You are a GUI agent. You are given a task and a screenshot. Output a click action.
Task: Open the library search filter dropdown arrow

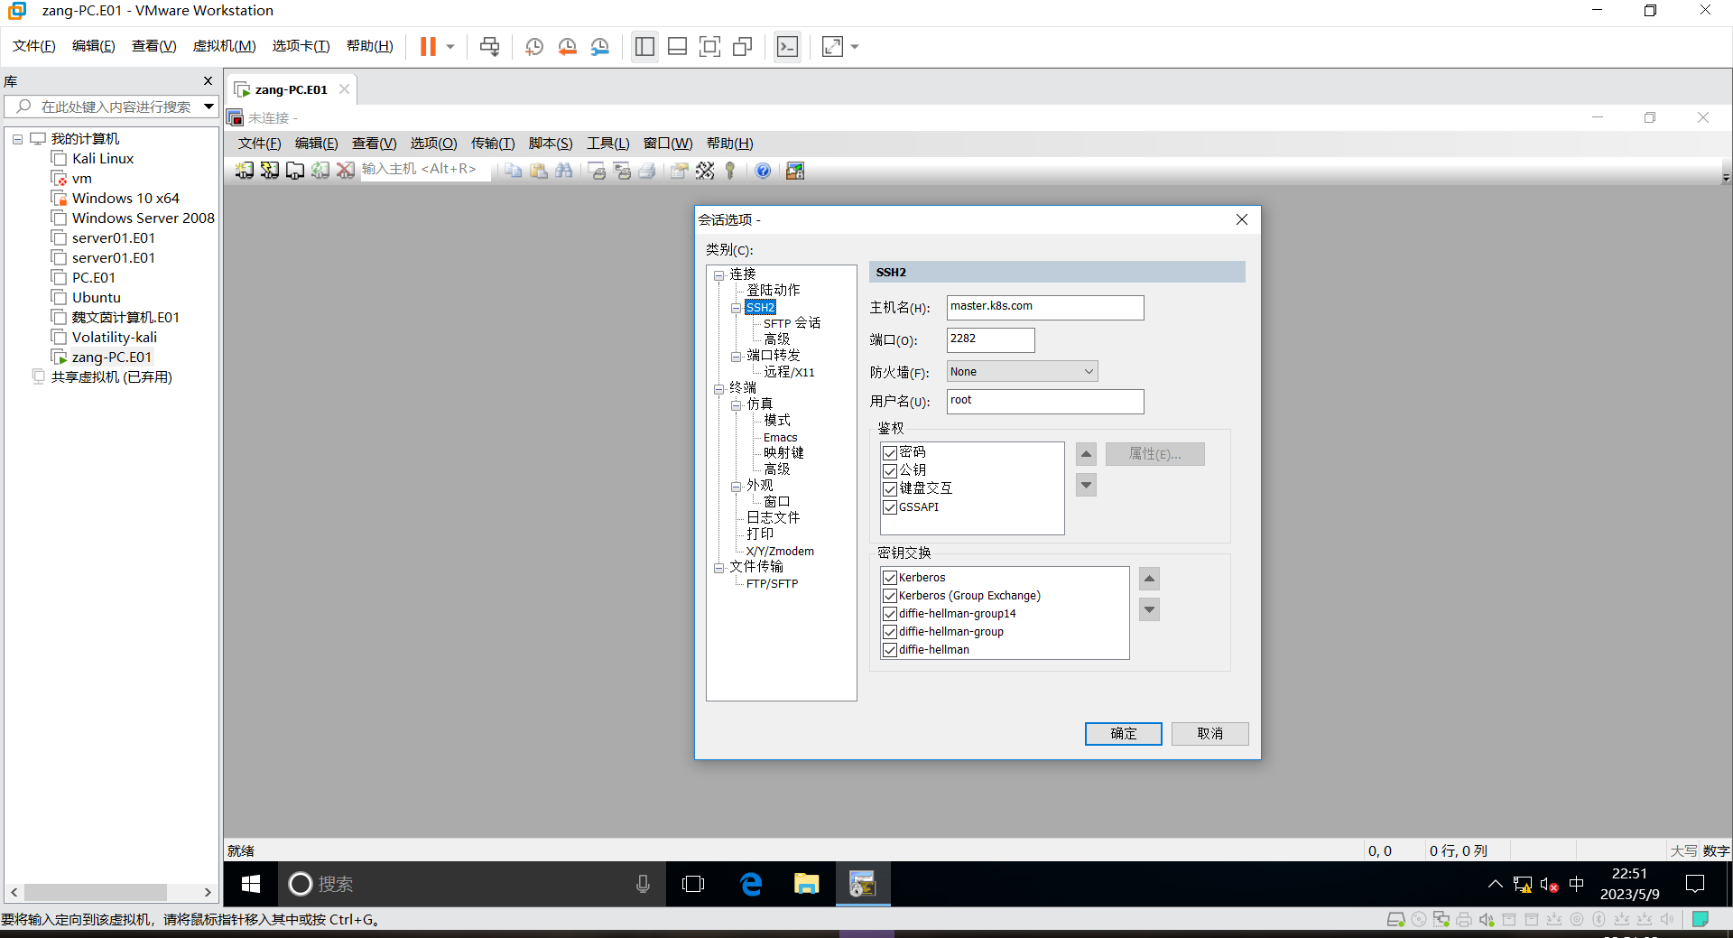[209, 107]
